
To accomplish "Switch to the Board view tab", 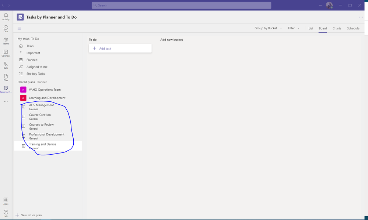I will point(323,28).
